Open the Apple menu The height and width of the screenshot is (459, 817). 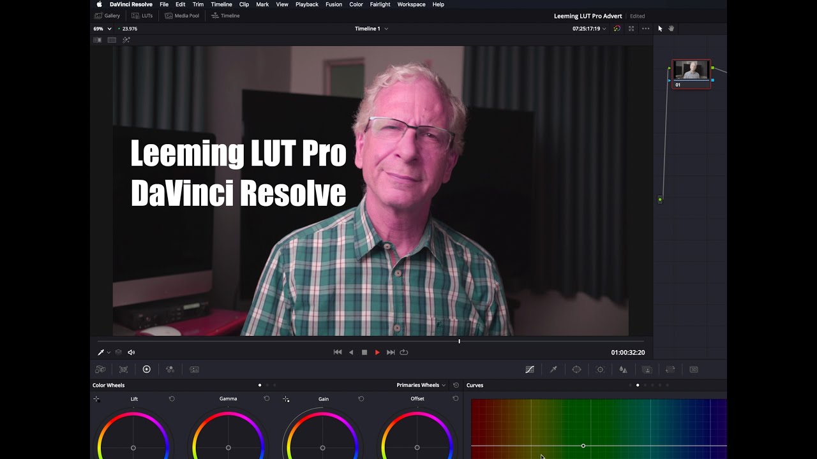(100, 4)
